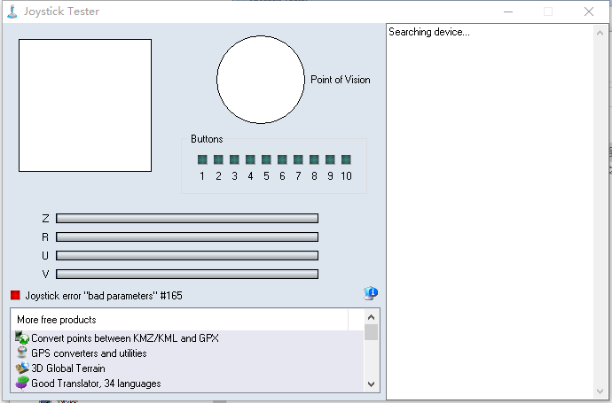Click the log panel scroll down arrow
The width and height of the screenshot is (612, 403).
click(x=600, y=391)
